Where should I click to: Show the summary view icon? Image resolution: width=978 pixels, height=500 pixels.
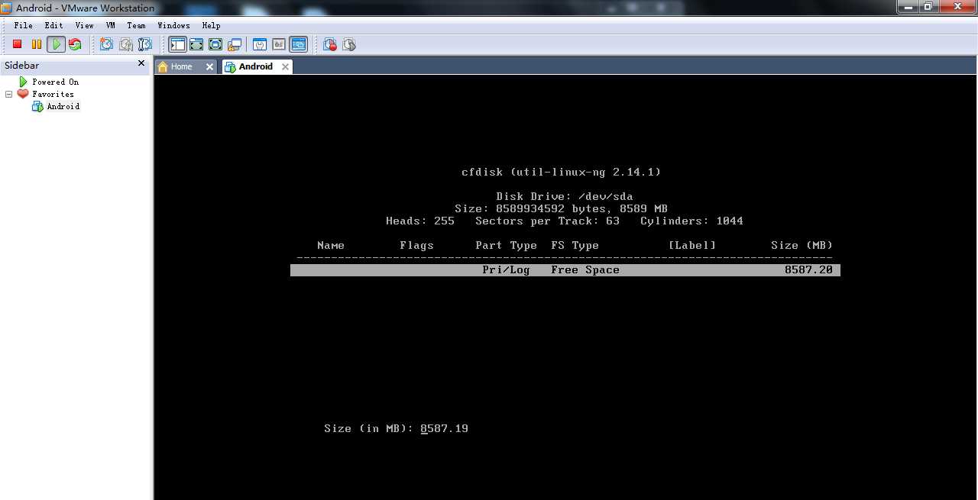click(x=260, y=44)
